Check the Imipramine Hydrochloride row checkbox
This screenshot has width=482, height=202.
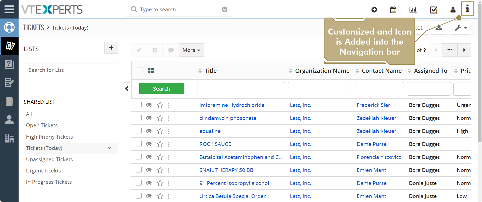(139, 104)
